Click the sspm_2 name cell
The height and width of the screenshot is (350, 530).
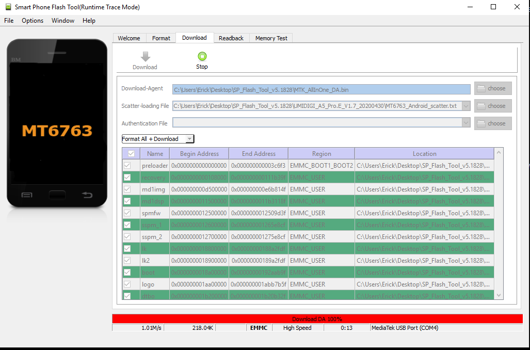click(x=155, y=237)
